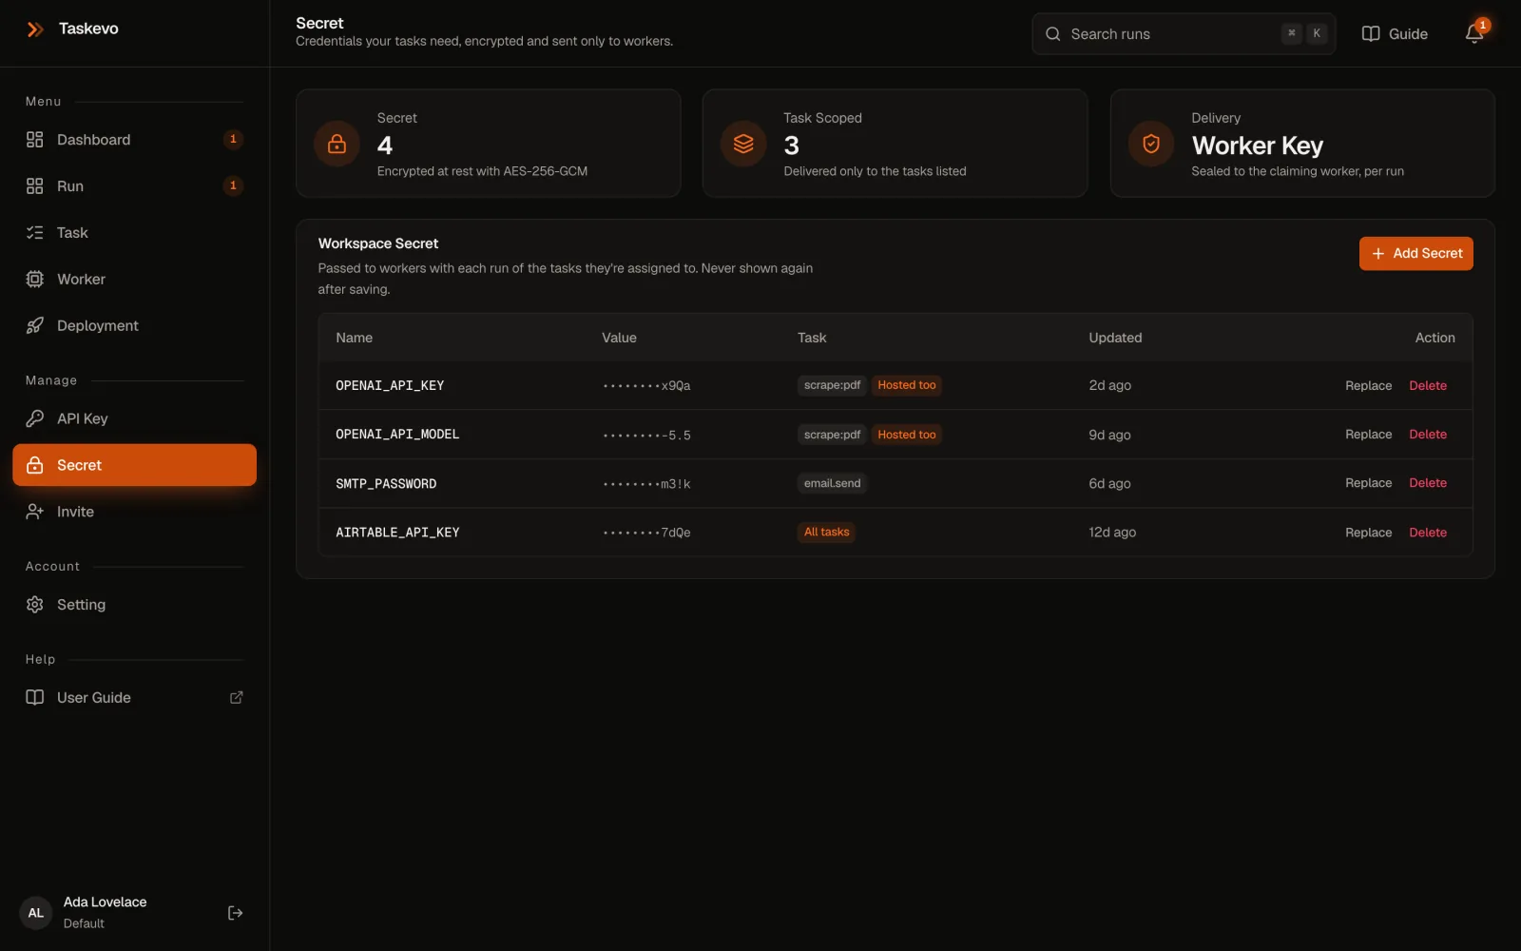Viewport: 1521px width, 951px height.
Task: Delete the SMTP_PASSWORD secret
Action: click(x=1428, y=483)
